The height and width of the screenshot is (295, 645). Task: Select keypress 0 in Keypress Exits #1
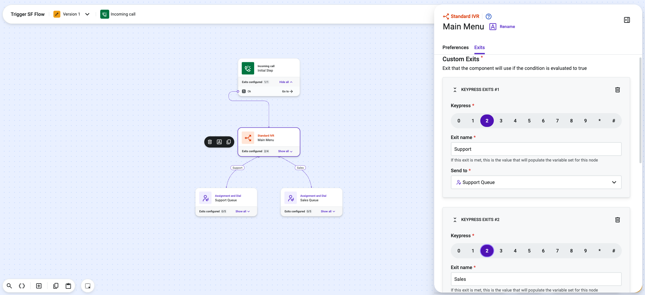click(x=459, y=121)
